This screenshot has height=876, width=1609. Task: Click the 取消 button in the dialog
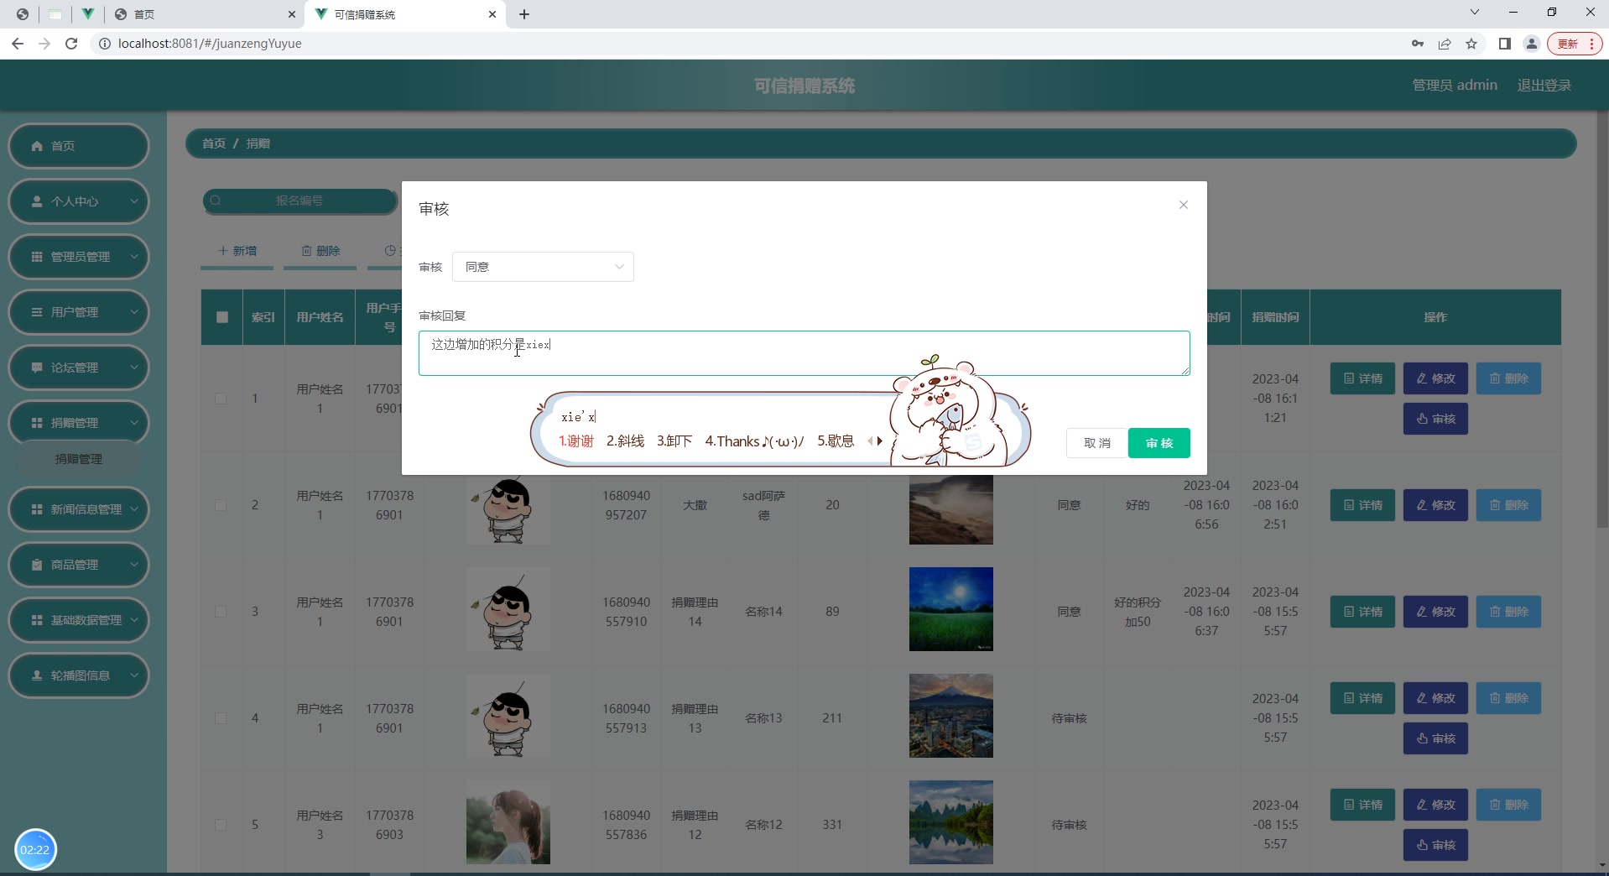tap(1096, 443)
